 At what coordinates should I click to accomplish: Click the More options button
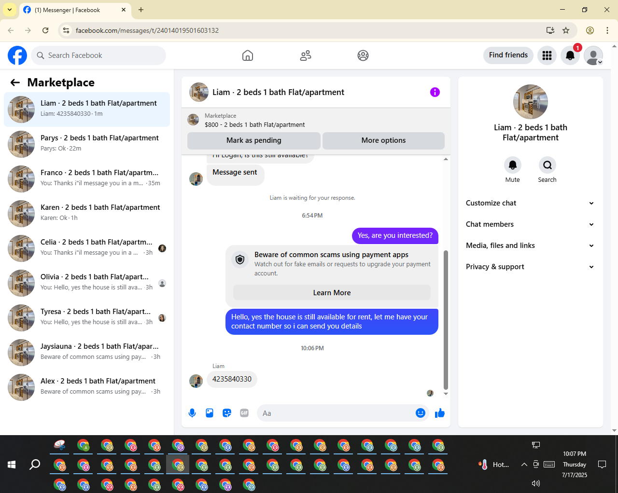point(383,140)
